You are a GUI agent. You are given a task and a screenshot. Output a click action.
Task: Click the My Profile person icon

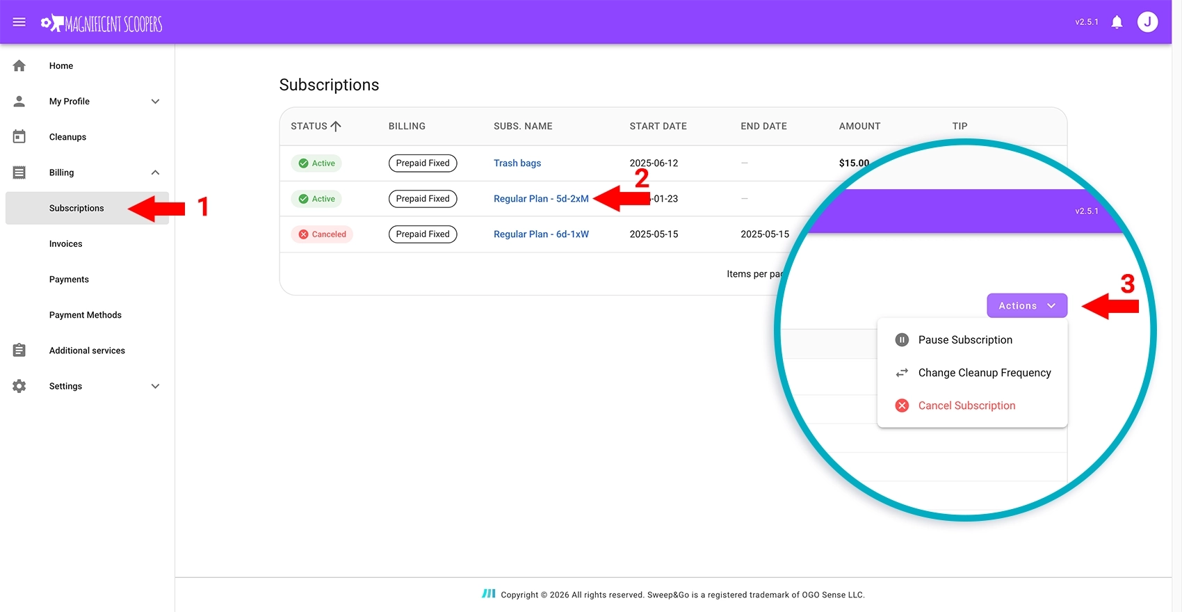19,102
